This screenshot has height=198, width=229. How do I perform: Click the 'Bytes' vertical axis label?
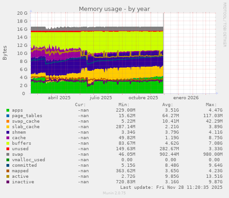(x=5, y=53)
